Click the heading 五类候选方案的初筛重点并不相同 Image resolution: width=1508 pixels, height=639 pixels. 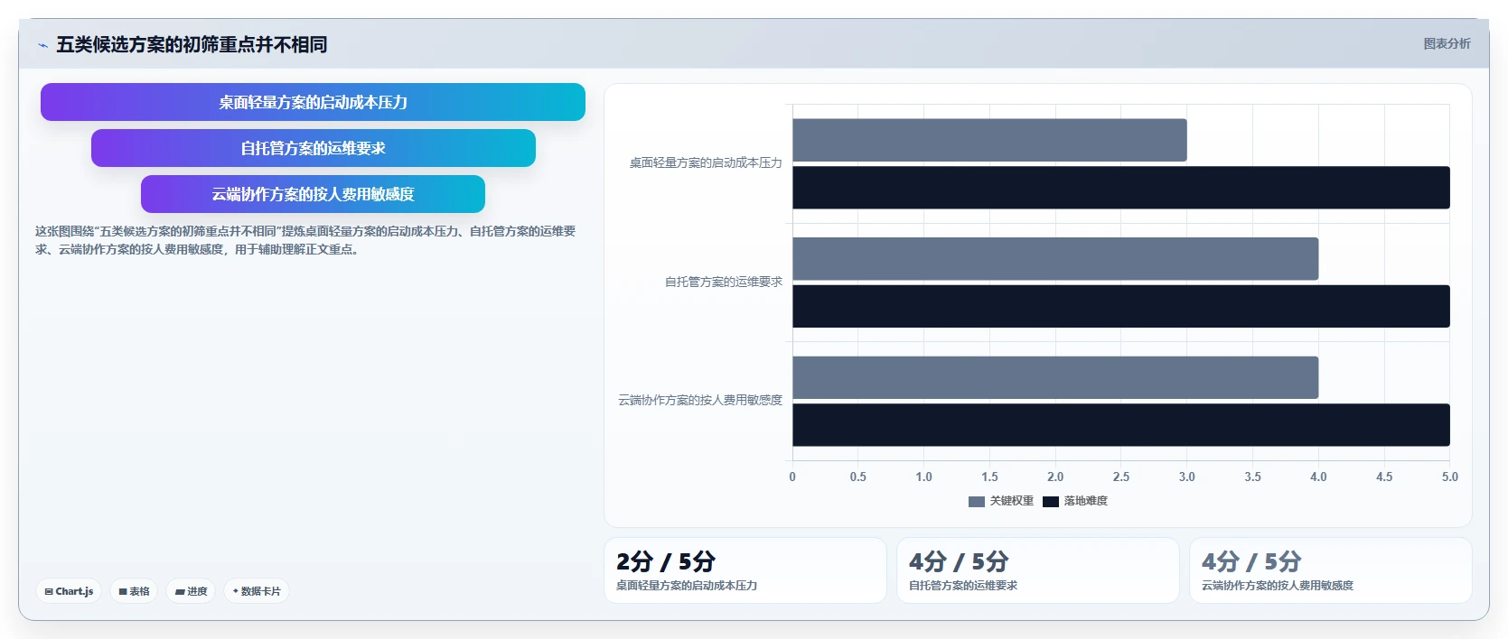point(192,44)
